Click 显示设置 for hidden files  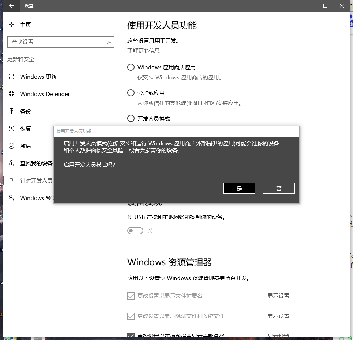pos(278,316)
